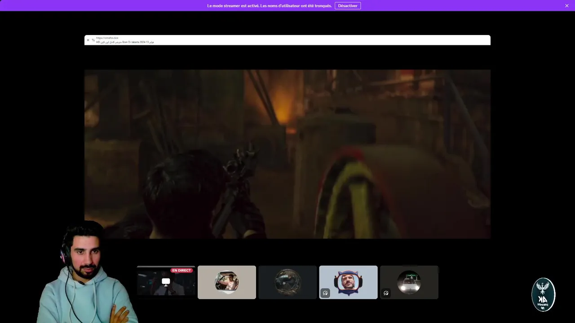575x323 pixels.
Task: Select the EN DIRECT stream tile
Action: pyautogui.click(x=166, y=282)
